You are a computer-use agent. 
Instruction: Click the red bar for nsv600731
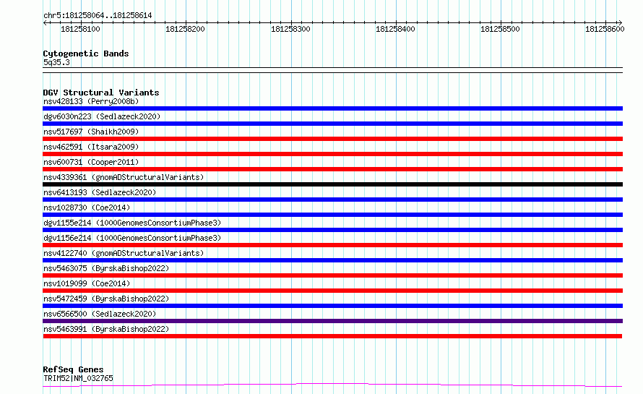tap(332, 169)
